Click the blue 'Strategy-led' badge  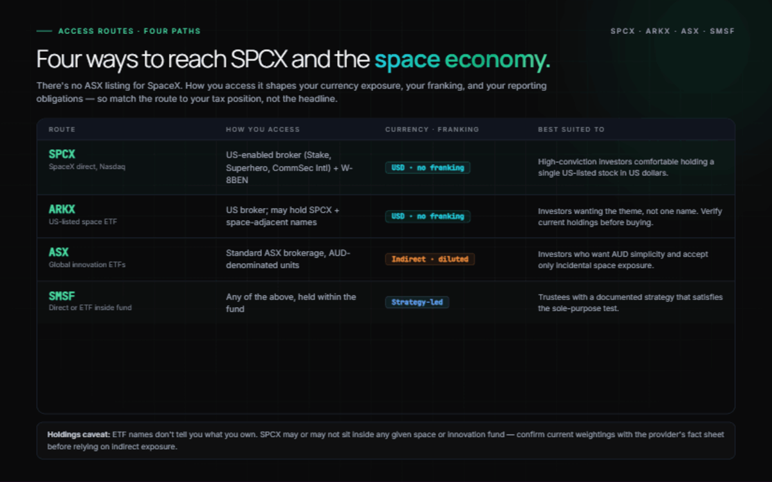pos(417,302)
